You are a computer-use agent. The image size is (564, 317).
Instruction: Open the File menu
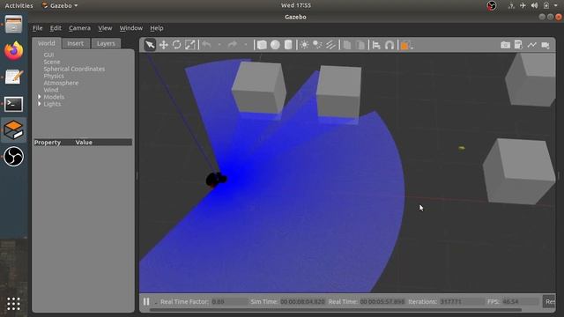(x=37, y=28)
